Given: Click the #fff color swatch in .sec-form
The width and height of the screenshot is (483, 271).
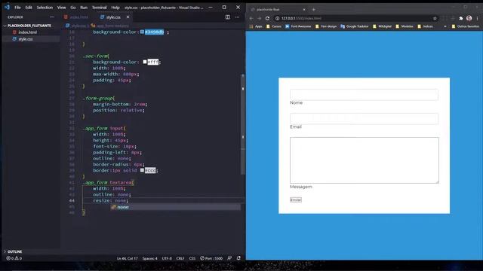Looking at the screenshot, I should tap(145, 62).
